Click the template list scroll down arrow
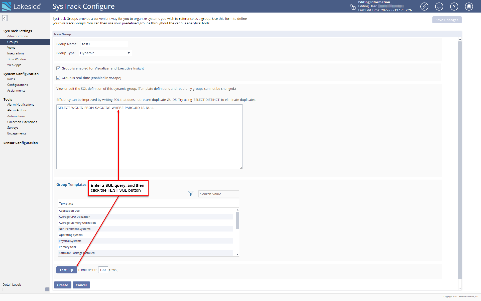 237,254
